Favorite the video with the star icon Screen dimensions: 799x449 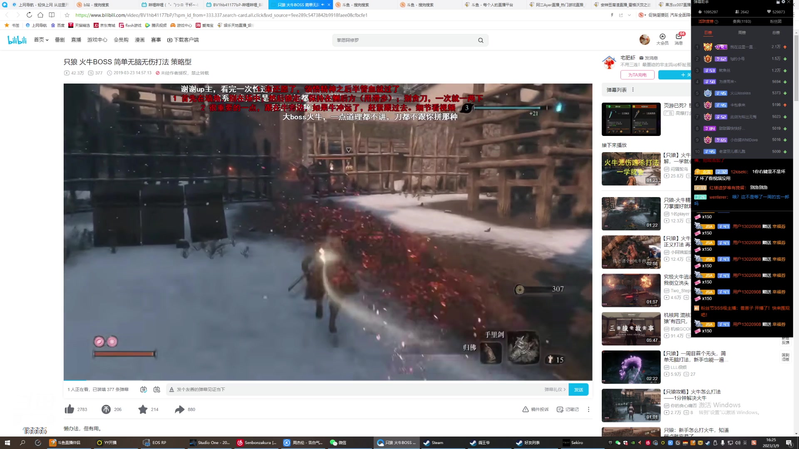(x=143, y=410)
